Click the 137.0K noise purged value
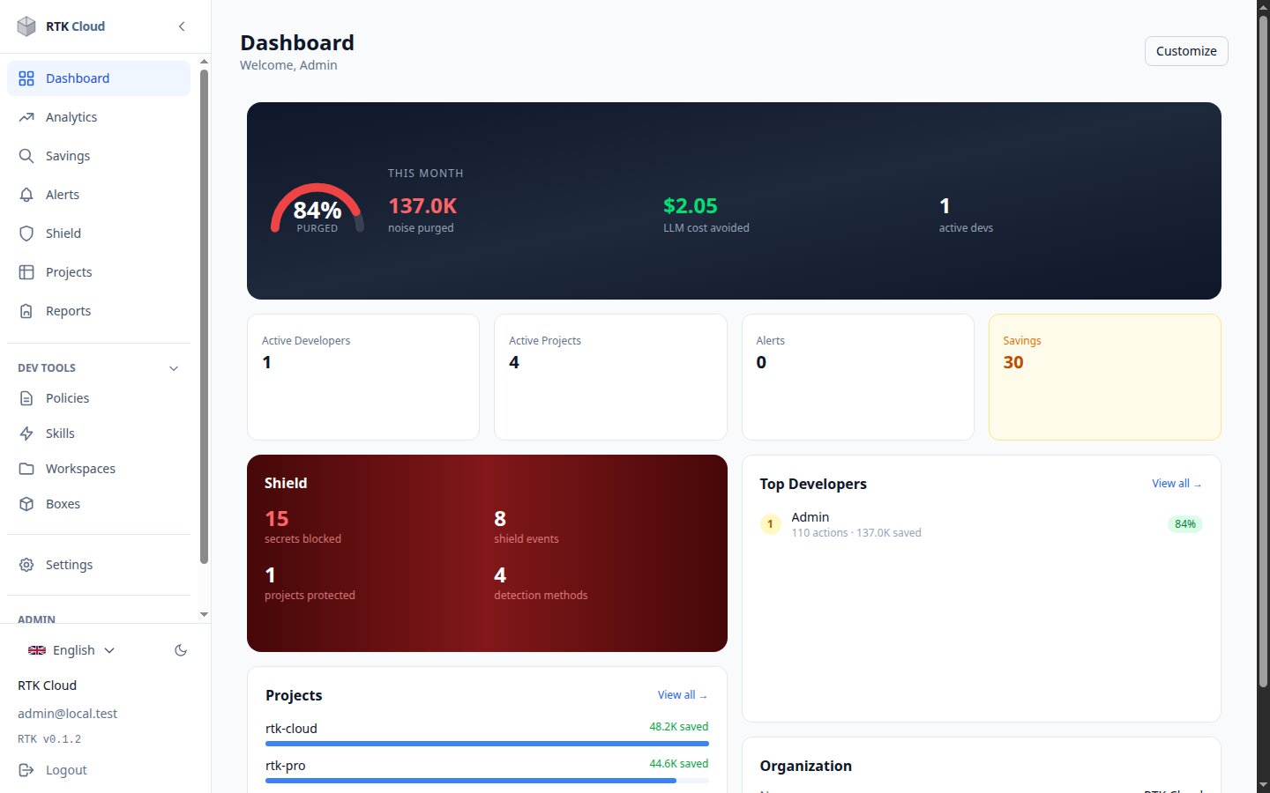Image resolution: width=1270 pixels, height=793 pixels. 422,206
